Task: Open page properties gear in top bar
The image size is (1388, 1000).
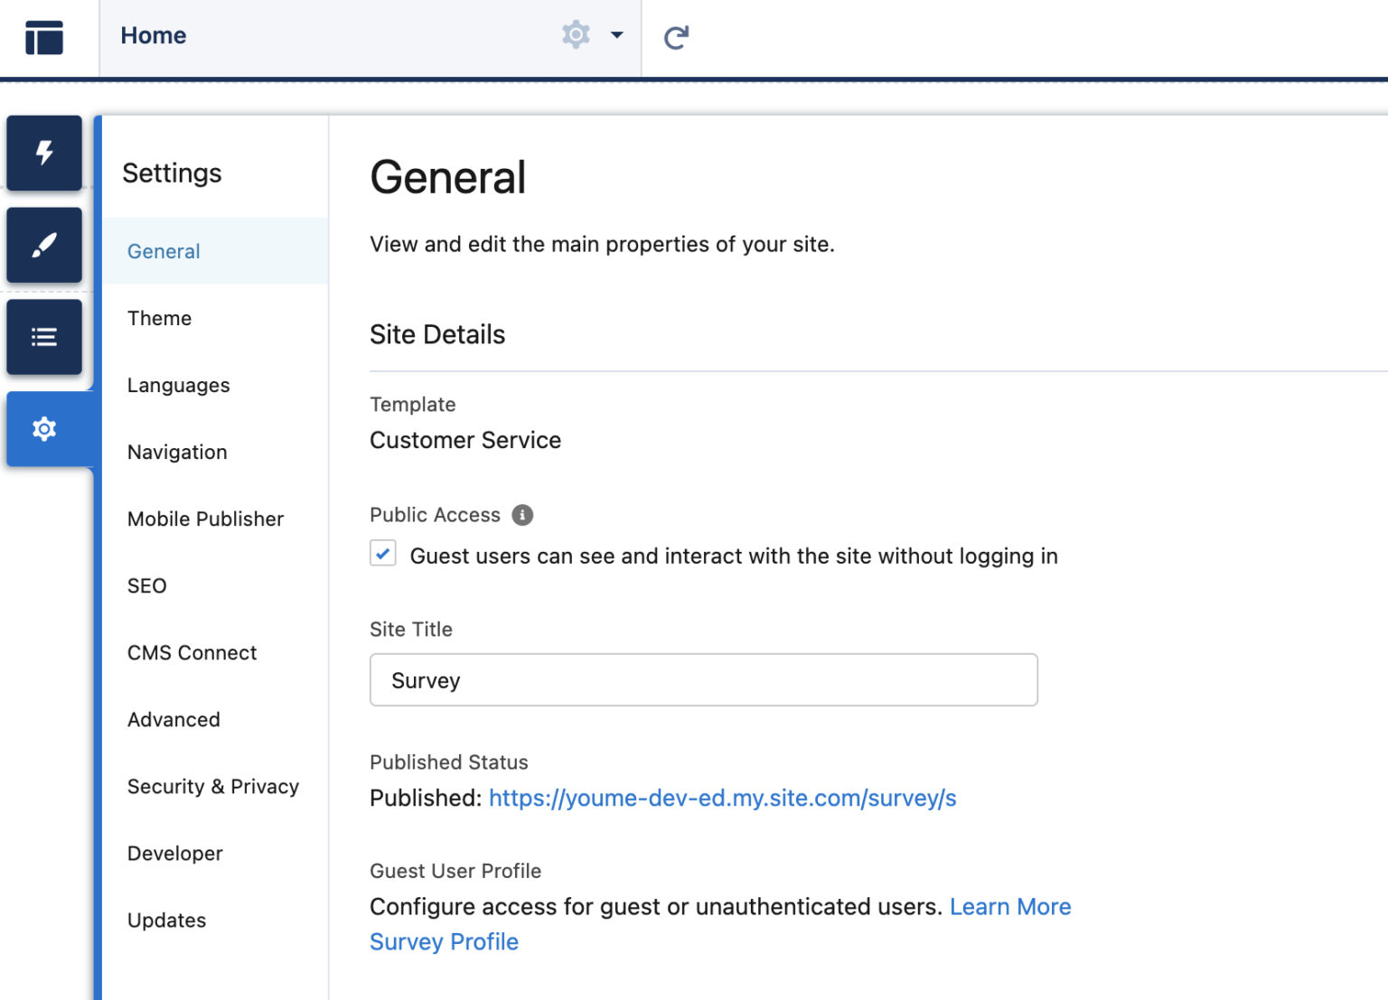Action: click(x=576, y=34)
